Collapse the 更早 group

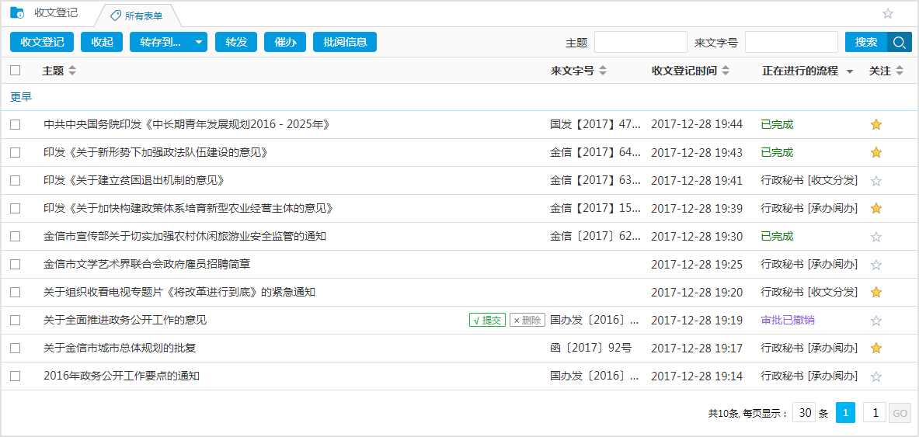tap(21, 97)
